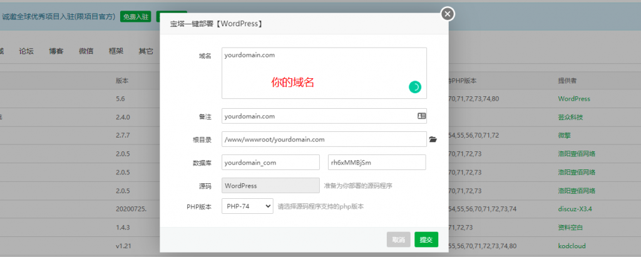This screenshot has width=641, height=257.
Task: Switch to the 框架 category tab
Action: [x=116, y=51]
